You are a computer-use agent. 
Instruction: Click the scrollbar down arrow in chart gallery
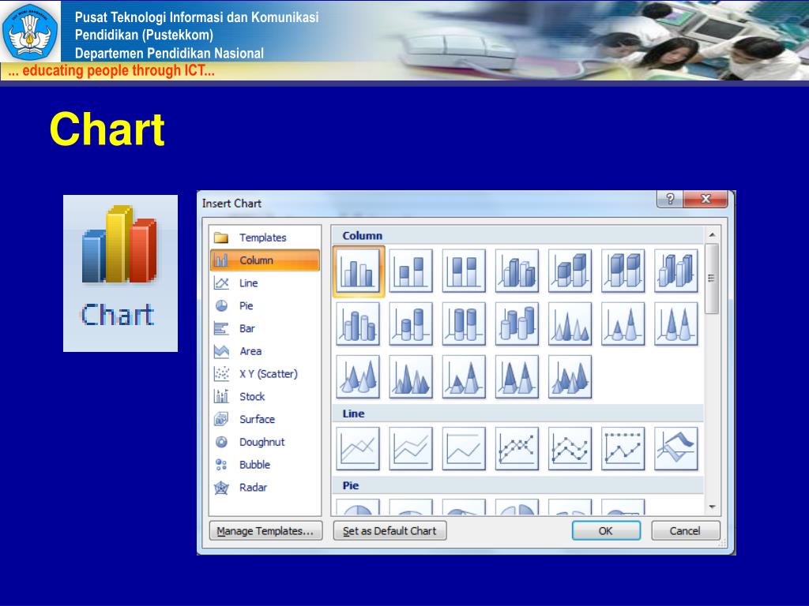(712, 507)
